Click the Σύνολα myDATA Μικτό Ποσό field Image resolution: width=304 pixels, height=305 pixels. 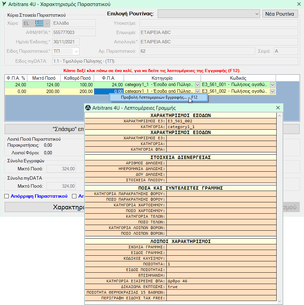point(61,186)
